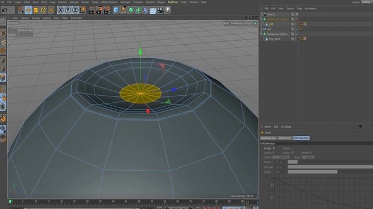The width and height of the screenshot is (373, 209).
Task: Switch to Soft Selection tab
Action: click(301, 138)
